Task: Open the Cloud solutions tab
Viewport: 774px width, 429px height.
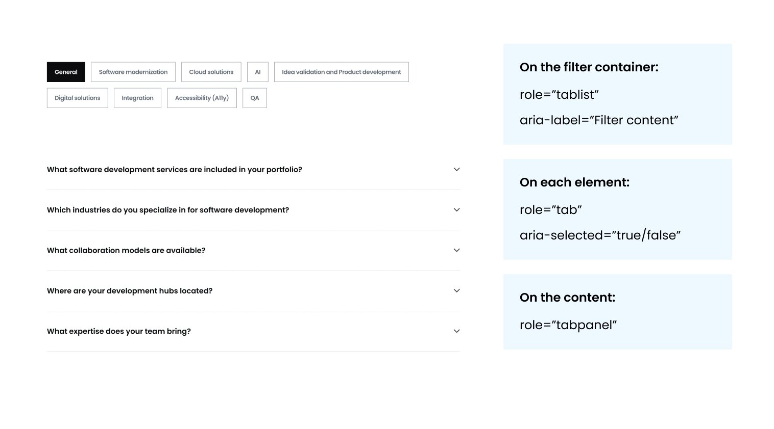Action: tap(211, 72)
